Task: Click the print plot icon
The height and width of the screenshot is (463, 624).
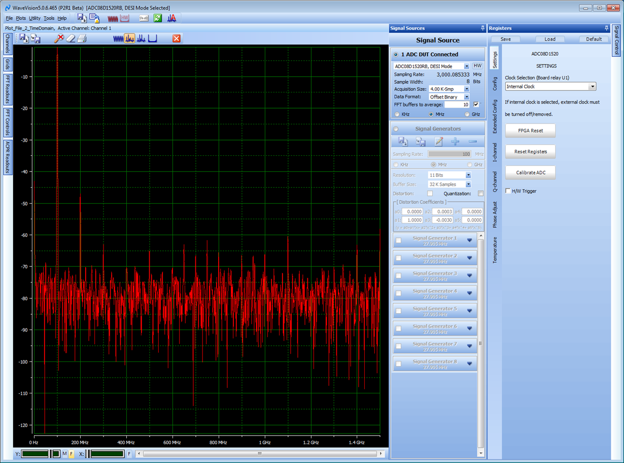Action: (x=82, y=39)
